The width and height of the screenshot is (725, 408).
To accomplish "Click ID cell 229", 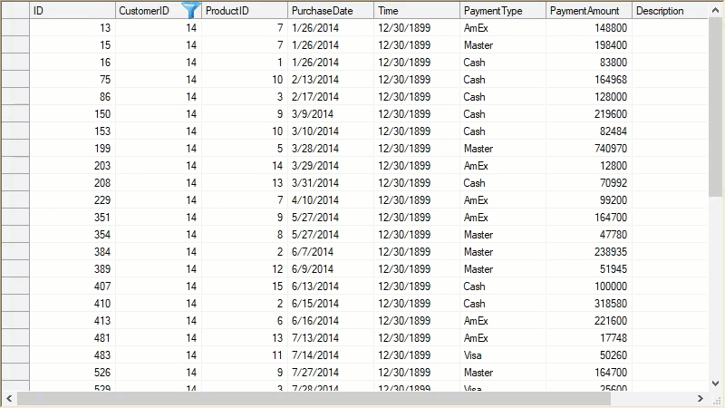I will pos(72,200).
